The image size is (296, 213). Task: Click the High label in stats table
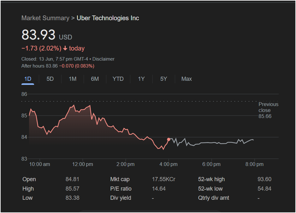point(28,189)
